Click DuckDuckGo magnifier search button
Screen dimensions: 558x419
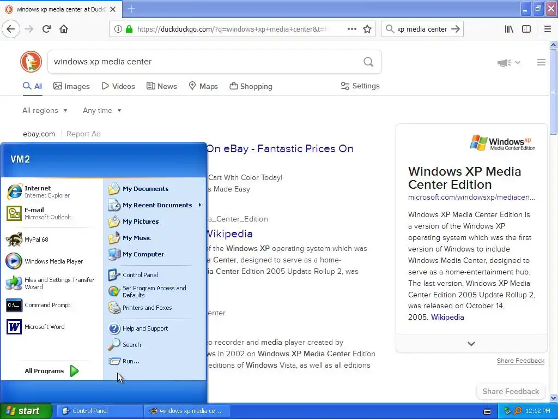(x=368, y=62)
